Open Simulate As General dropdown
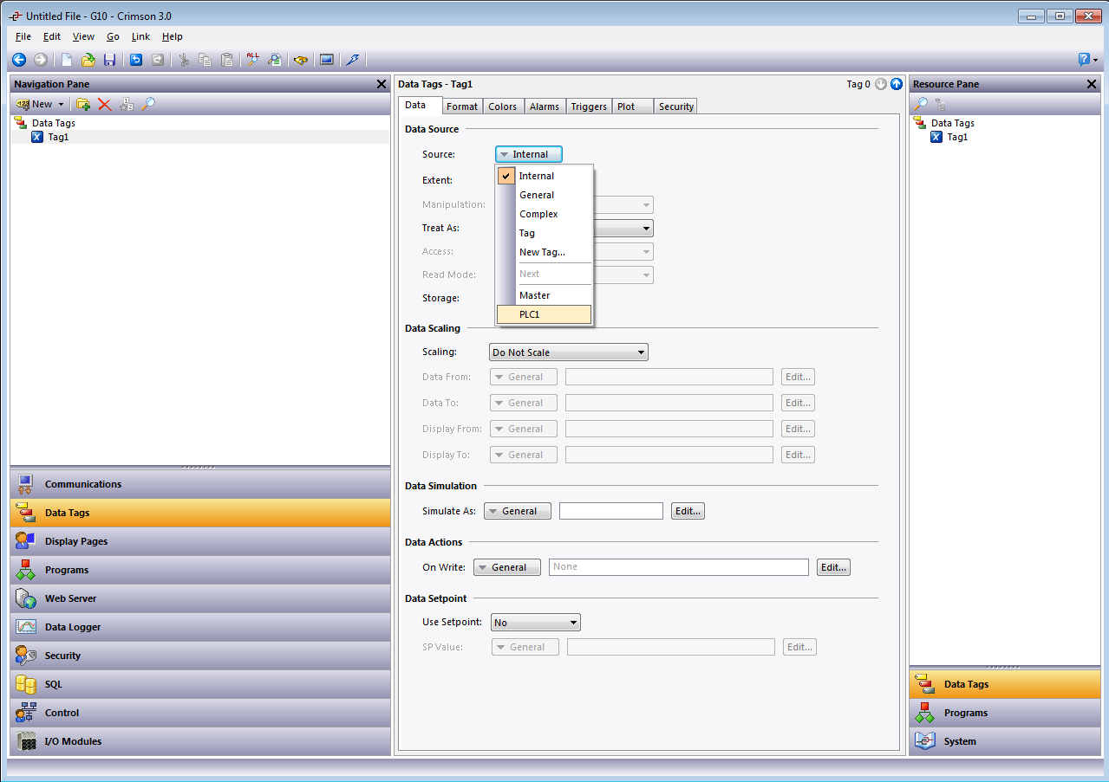Viewport: 1109px width, 782px height. pyautogui.click(x=518, y=511)
